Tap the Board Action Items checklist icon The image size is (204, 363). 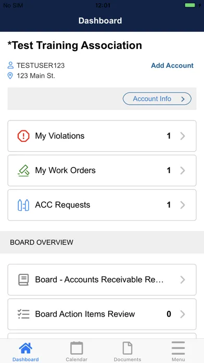23,314
